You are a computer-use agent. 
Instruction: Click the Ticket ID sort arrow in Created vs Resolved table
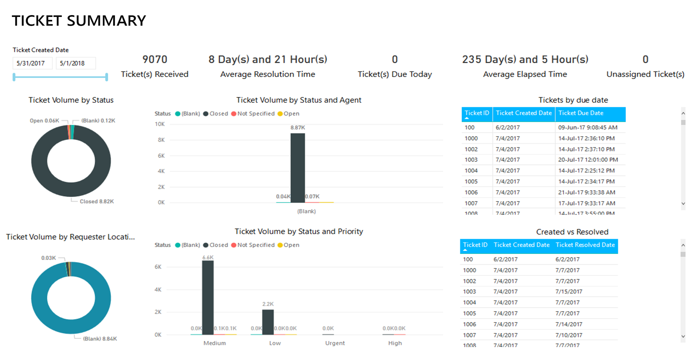tap(465, 250)
